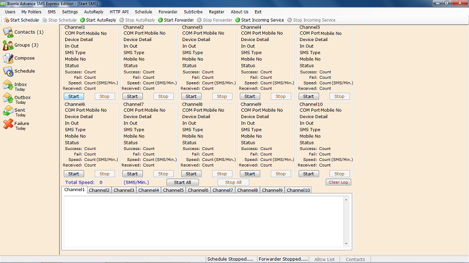Stop Channel5
469x263 pixels.
[x=339, y=96]
